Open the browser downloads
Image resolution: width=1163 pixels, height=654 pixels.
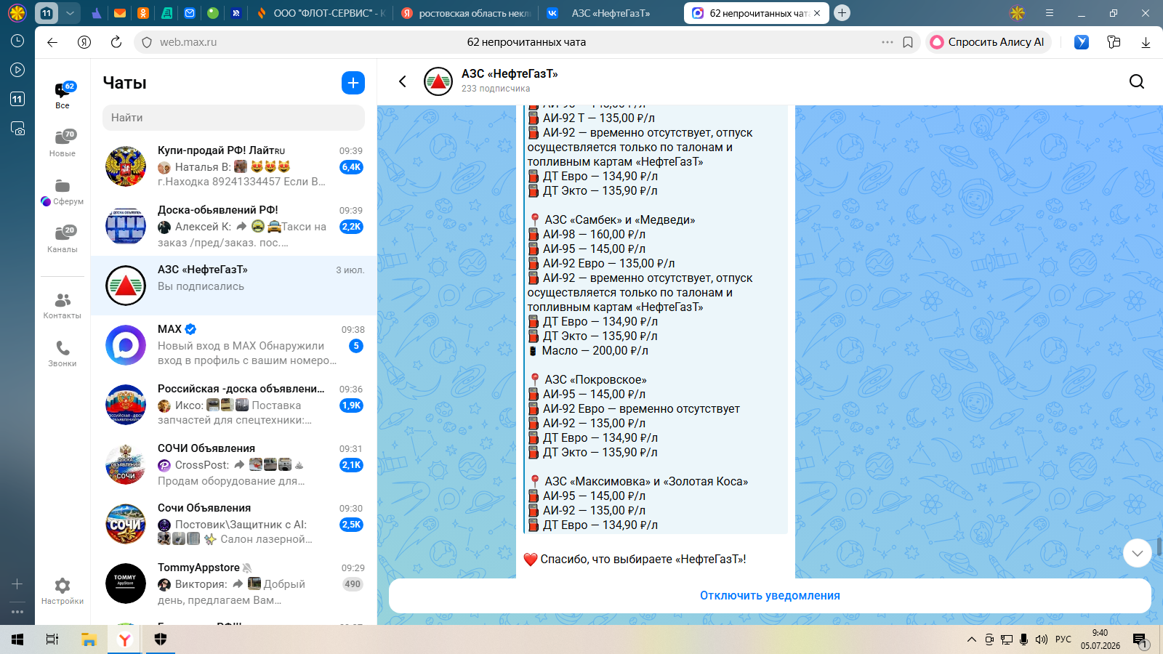coord(1146,42)
